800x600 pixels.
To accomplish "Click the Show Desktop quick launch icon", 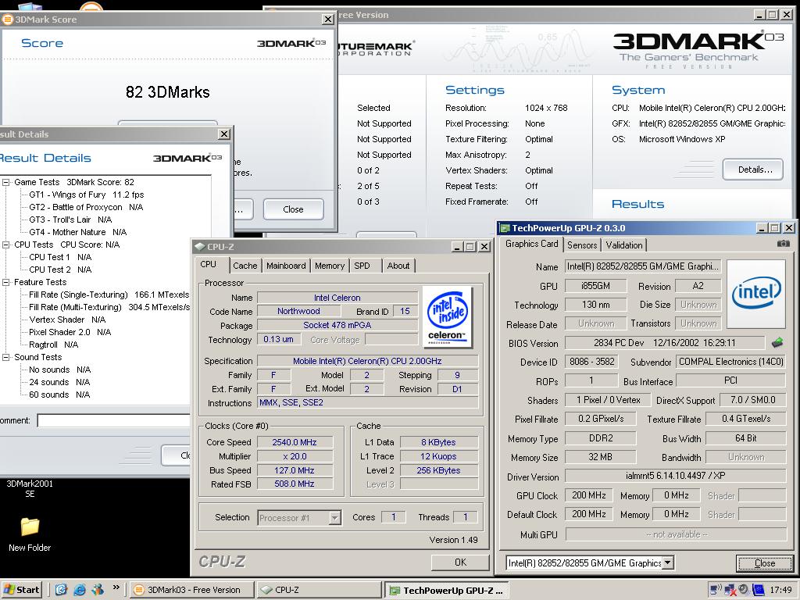I will [61, 590].
